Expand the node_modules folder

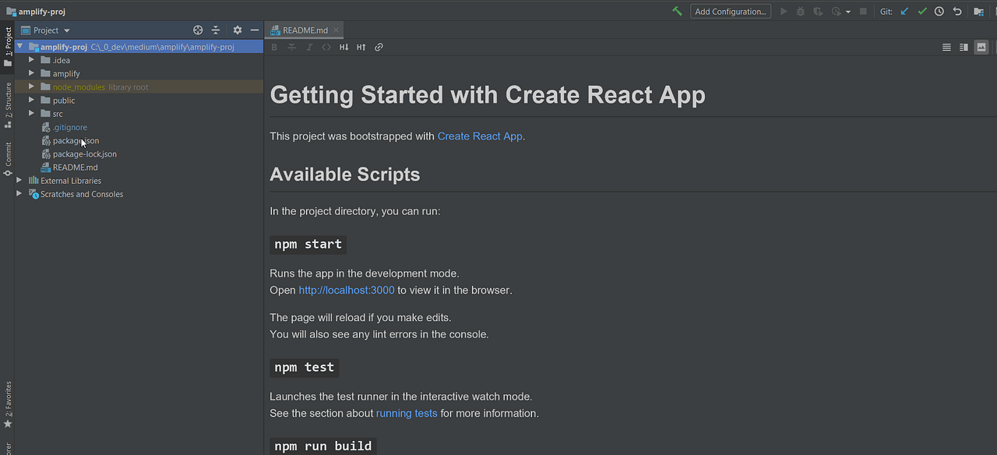click(x=32, y=86)
